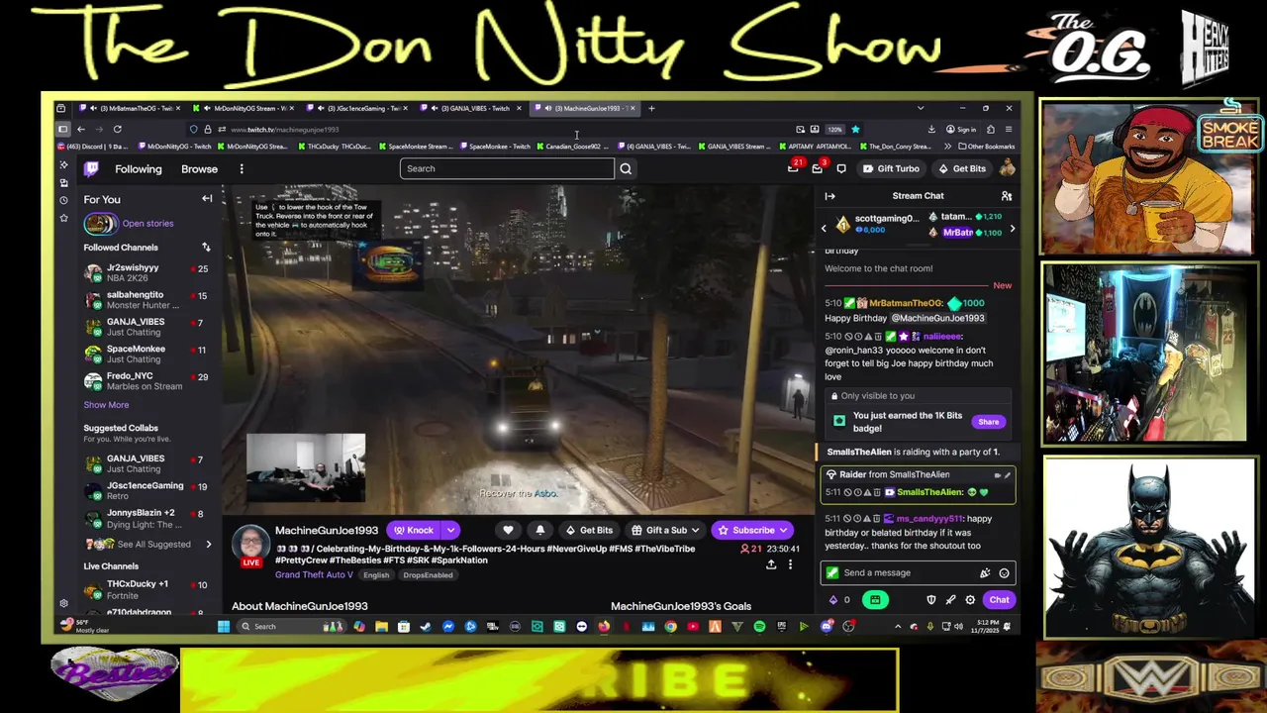Click the search magnifier button
The width and height of the screenshot is (1267, 713).
626,168
